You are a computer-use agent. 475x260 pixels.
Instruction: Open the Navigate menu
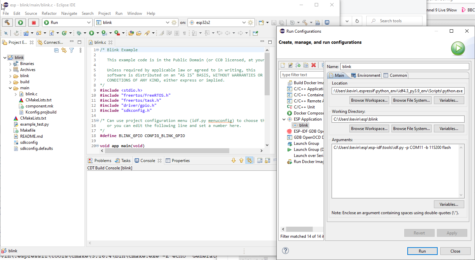pyautogui.click(x=69, y=13)
